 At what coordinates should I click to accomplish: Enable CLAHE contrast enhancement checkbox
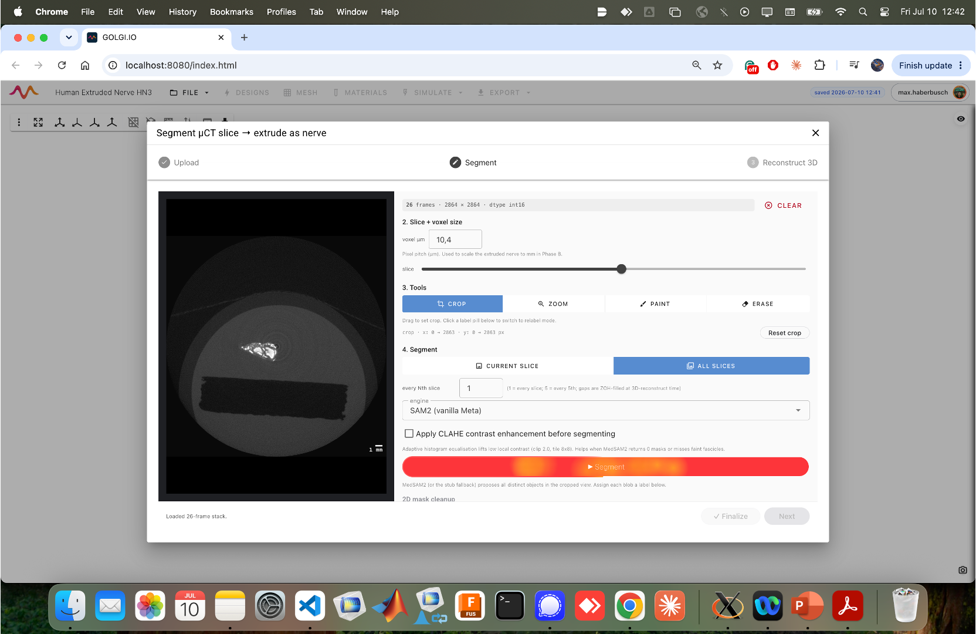tap(409, 434)
